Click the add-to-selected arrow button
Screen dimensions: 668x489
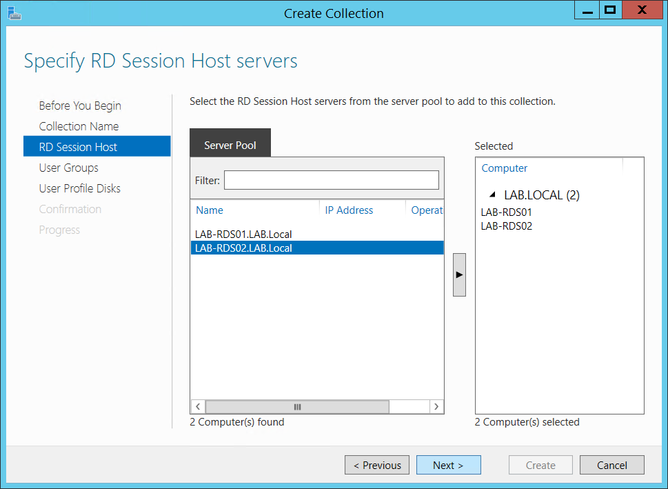(x=459, y=275)
